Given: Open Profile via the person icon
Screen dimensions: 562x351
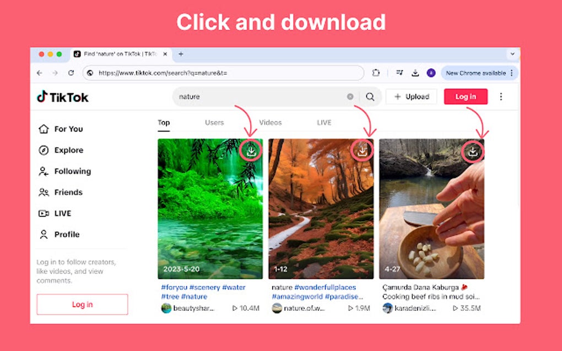Looking at the screenshot, I should [x=44, y=234].
